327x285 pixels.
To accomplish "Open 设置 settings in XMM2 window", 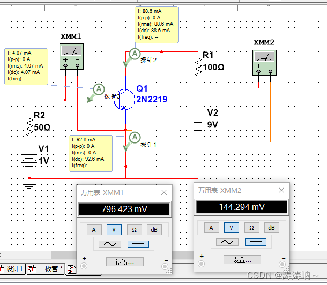I will pos(242,260).
